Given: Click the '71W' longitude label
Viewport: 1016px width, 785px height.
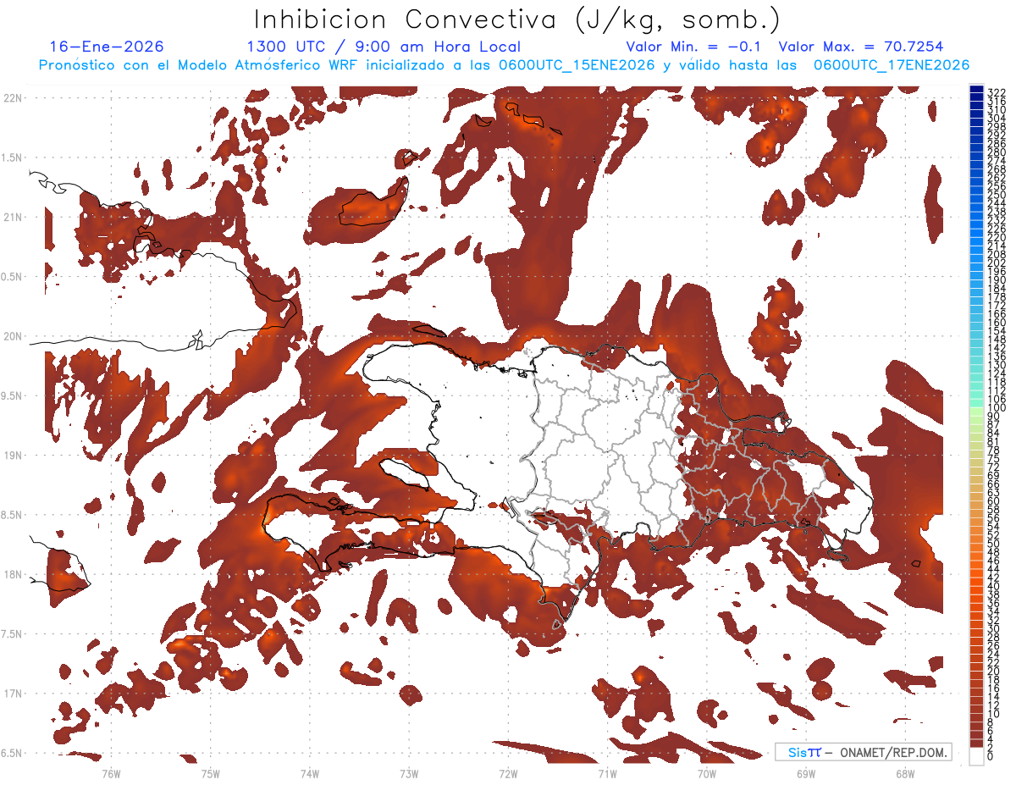Looking at the screenshot, I should coord(607,773).
